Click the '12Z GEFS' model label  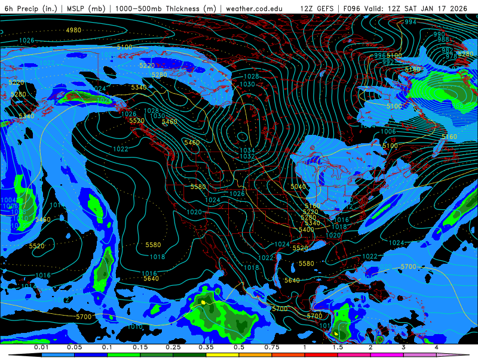pos(317,8)
